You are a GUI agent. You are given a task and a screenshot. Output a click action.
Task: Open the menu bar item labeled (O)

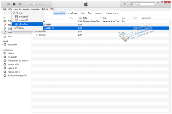[18, 9]
